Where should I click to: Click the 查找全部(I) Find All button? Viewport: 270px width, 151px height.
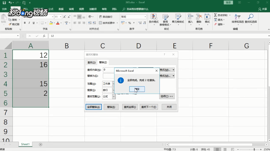tap(130, 107)
